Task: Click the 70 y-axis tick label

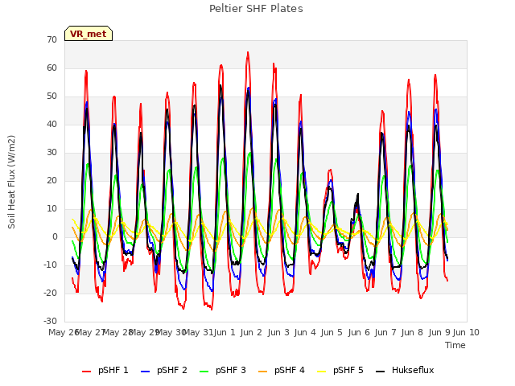Action: [51, 39]
